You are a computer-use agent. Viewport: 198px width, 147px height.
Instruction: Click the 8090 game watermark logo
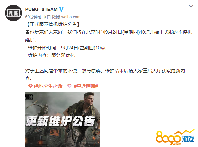click(x=175, y=138)
